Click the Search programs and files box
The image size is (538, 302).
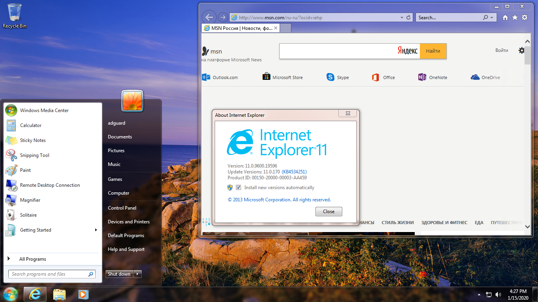click(52, 274)
